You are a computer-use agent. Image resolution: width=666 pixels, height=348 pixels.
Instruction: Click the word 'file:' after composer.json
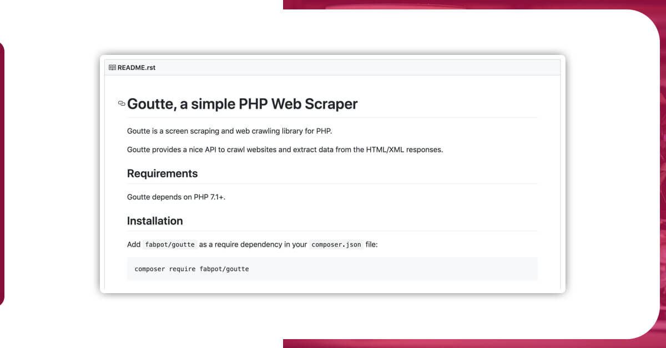tap(372, 244)
